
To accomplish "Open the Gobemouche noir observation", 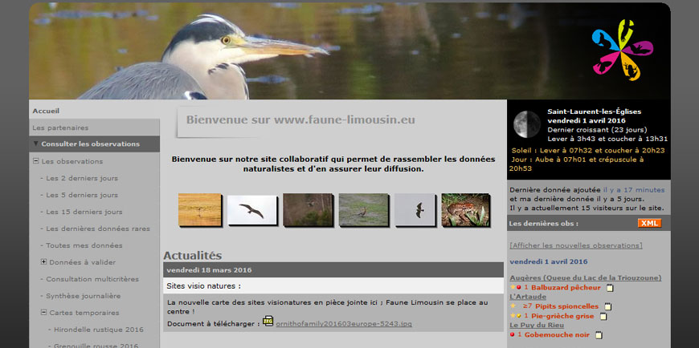I will click(557, 334).
